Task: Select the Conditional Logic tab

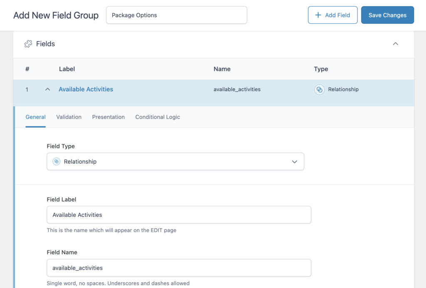Action: coord(157,117)
